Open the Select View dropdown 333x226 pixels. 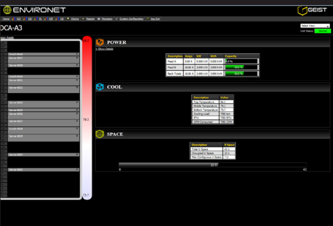click(315, 25)
